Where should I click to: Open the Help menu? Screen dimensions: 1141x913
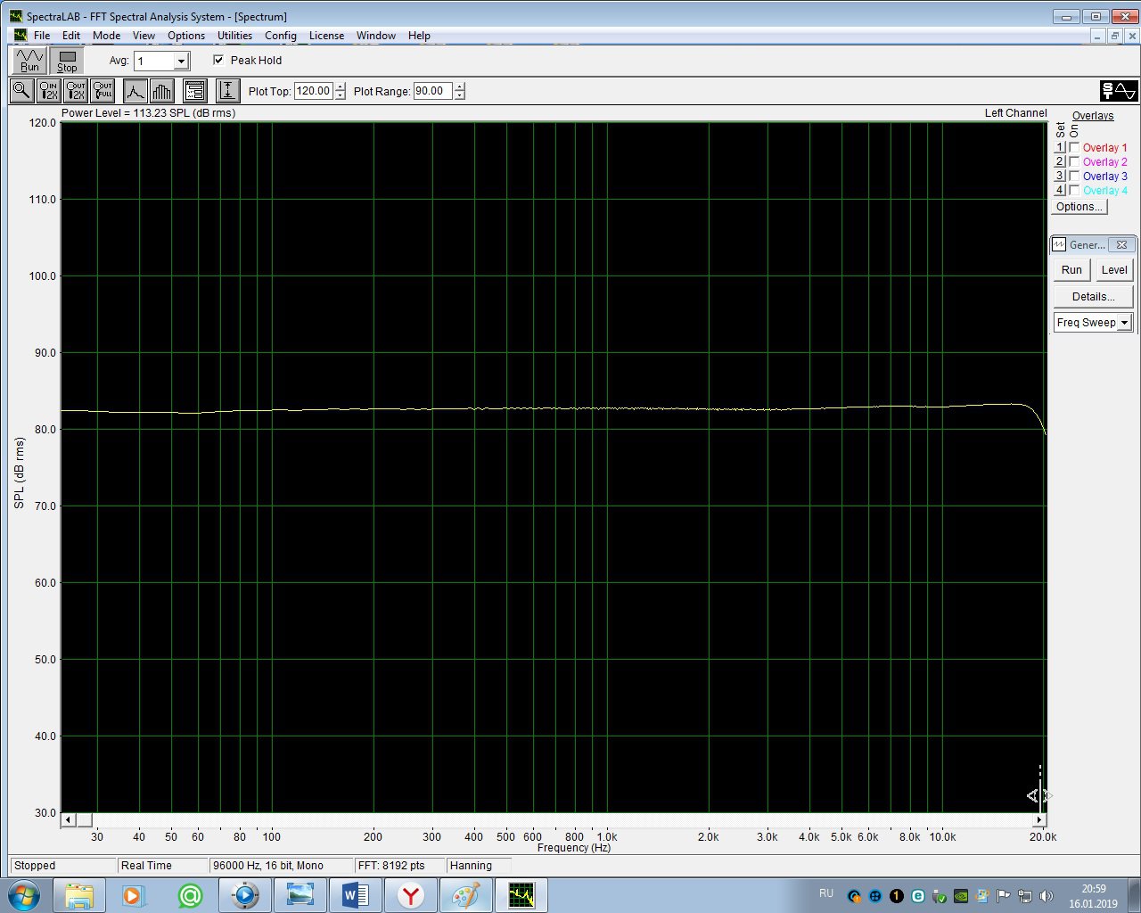(x=419, y=36)
